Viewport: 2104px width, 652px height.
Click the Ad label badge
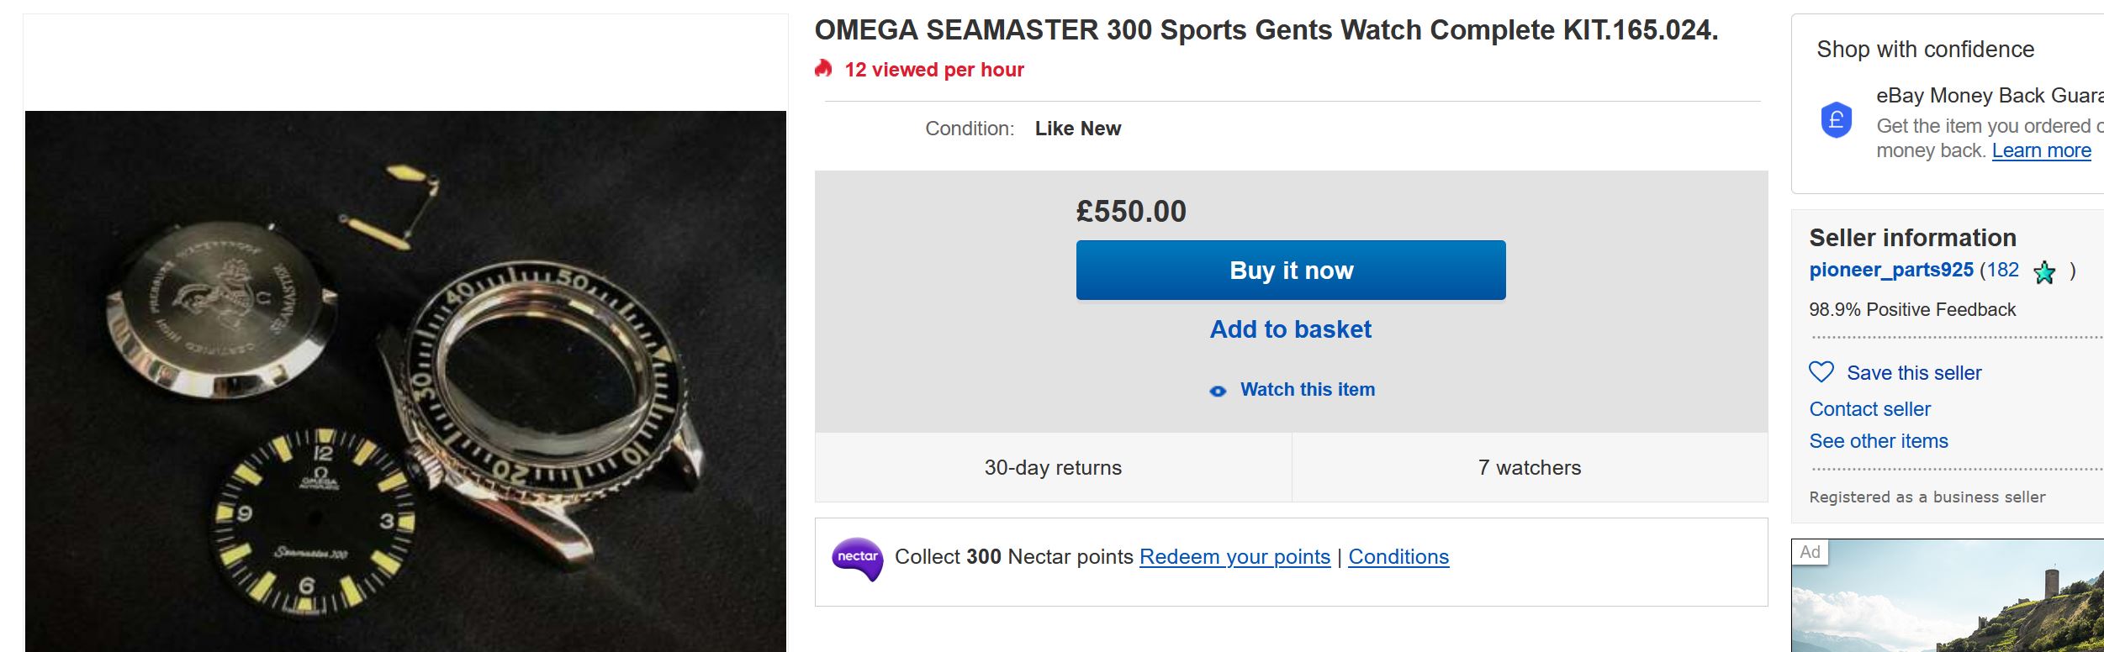[x=1810, y=552]
